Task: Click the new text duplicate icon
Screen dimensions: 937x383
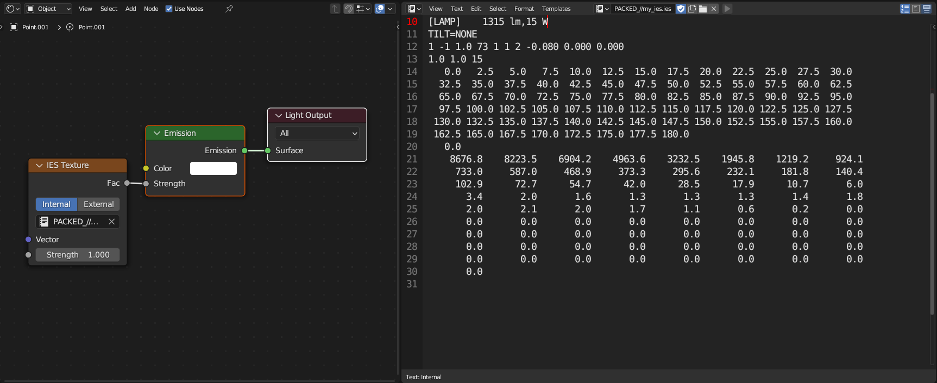Action: click(x=692, y=9)
